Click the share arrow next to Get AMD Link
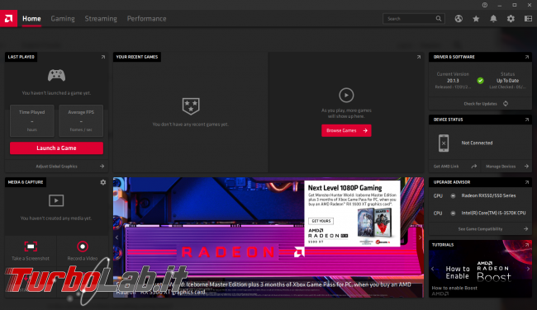Screen dimensions: 537x310 coord(473,167)
